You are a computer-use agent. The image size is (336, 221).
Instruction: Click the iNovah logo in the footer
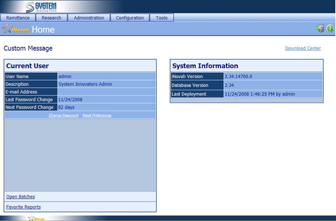point(36,218)
